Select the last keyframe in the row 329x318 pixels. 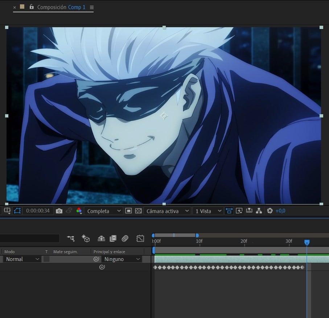click(303, 267)
